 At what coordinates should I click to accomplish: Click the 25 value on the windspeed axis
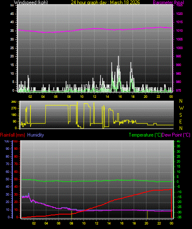pyautogui.click(x=12, y=48)
